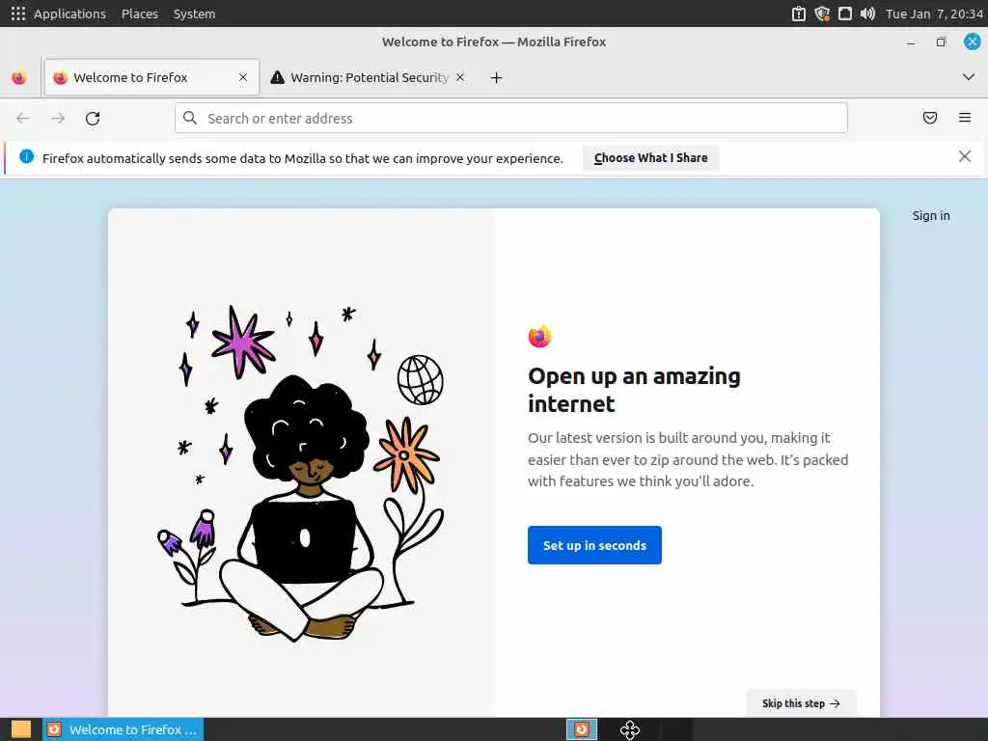Image resolution: width=988 pixels, height=741 pixels.
Task: Click the person with laptop illustration
Action: [301, 474]
